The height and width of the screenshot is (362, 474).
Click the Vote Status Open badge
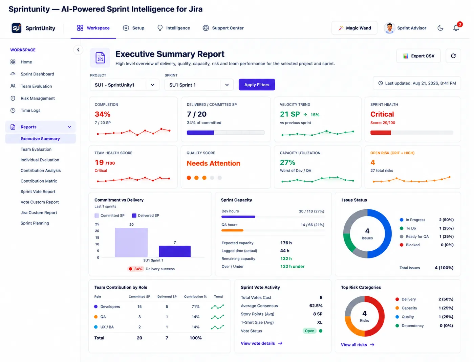tap(309, 331)
